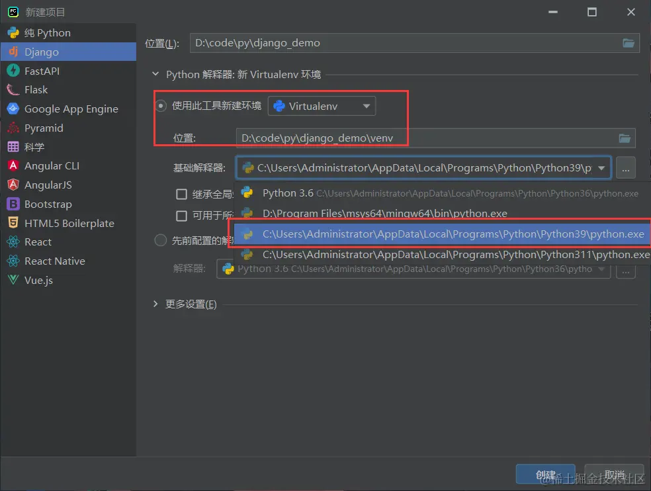Select the Pyramid project type
The height and width of the screenshot is (491, 651).
(x=68, y=128)
